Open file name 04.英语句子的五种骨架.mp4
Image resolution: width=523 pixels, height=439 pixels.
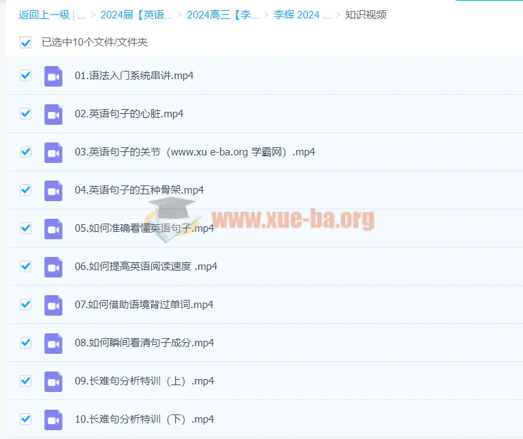(139, 190)
